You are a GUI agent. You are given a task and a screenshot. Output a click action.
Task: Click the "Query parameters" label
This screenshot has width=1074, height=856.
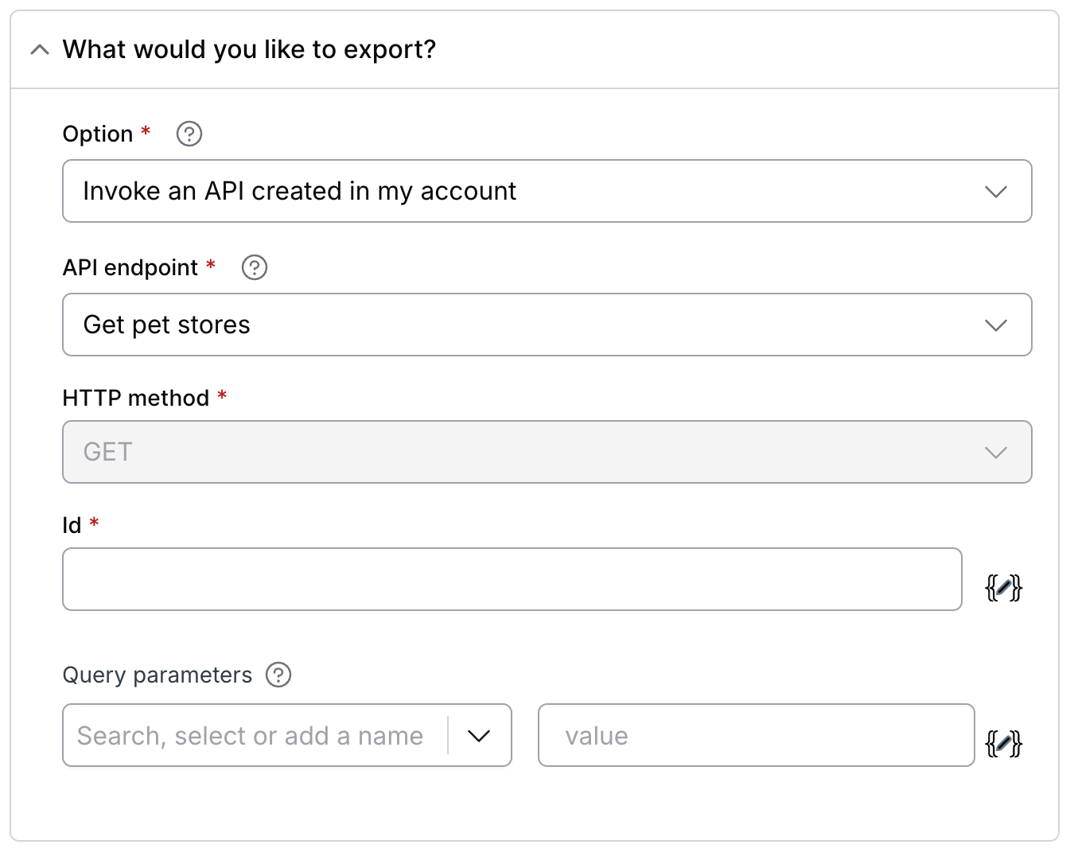[158, 675]
